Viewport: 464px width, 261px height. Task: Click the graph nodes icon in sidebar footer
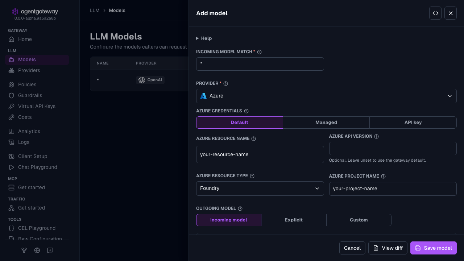[x=24, y=250]
